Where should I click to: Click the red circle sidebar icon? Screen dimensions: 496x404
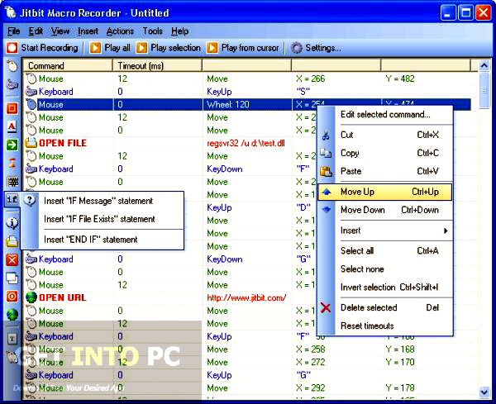(12, 297)
